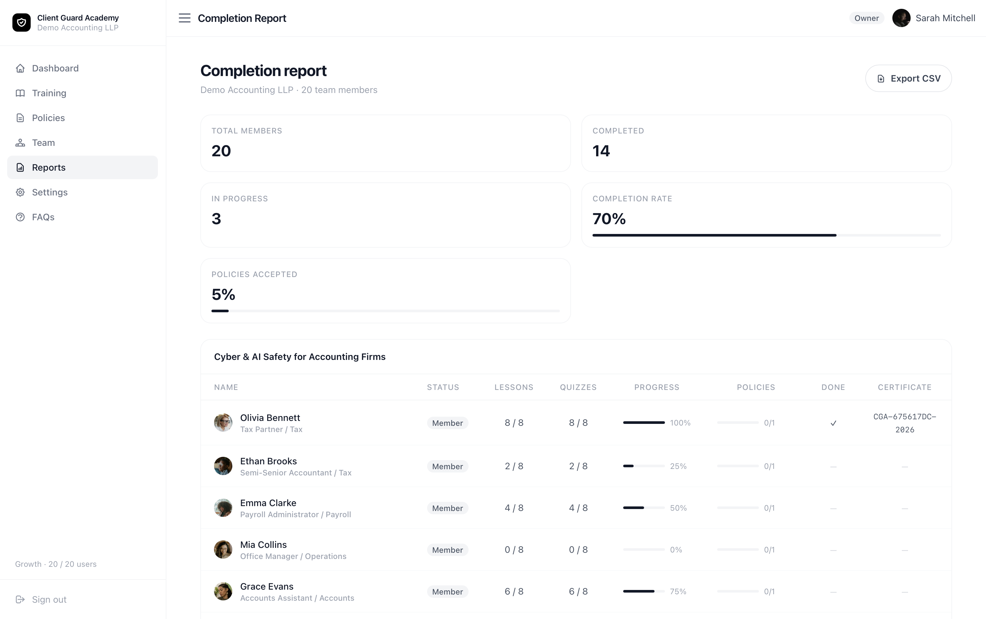
Task: Click Ethan Brooks's 25% progress bar
Action: tap(643, 466)
